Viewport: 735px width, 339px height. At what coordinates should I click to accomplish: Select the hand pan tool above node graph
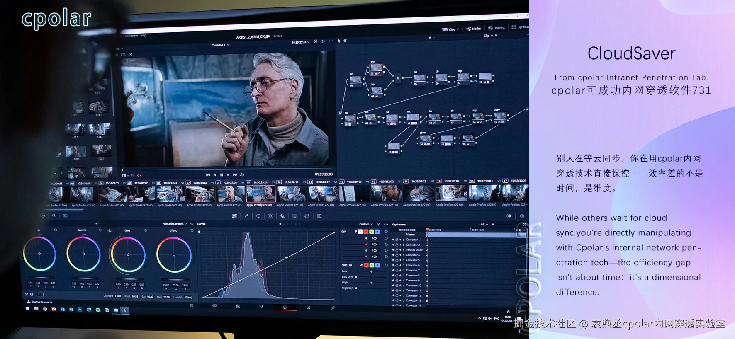[345, 41]
